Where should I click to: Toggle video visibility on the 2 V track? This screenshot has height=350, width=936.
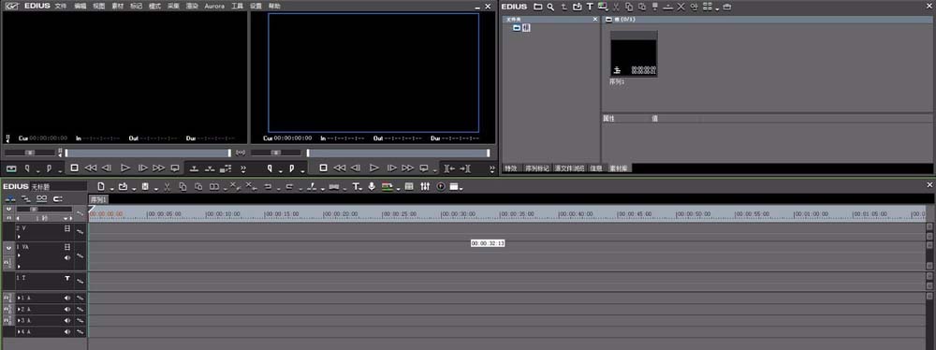click(67, 228)
